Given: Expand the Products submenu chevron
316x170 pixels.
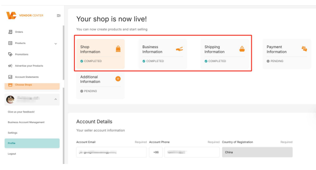Looking at the screenshot, I should coord(56,44).
